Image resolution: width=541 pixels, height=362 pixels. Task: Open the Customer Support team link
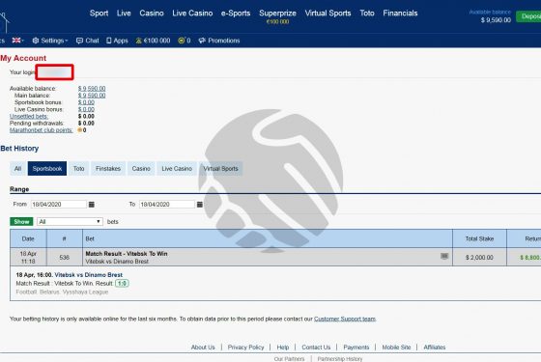click(345, 319)
